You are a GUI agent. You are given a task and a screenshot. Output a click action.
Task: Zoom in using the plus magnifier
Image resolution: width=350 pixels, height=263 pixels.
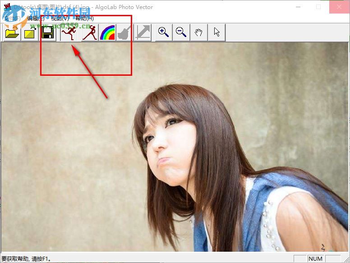[x=164, y=32]
